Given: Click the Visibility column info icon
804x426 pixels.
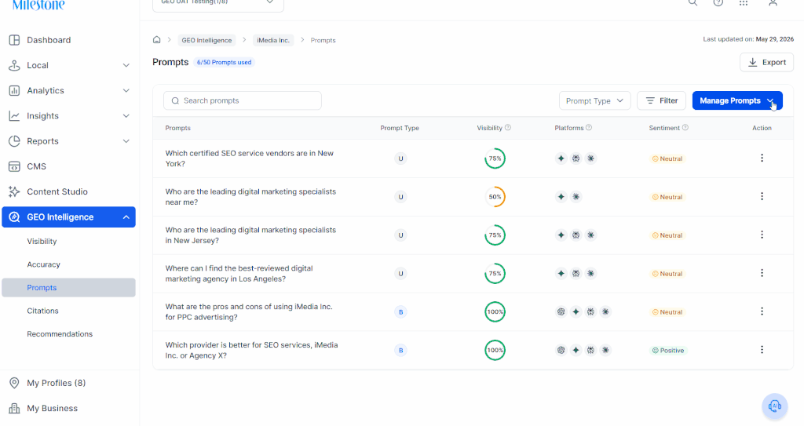Looking at the screenshot, I should click(x=508, y=128).
